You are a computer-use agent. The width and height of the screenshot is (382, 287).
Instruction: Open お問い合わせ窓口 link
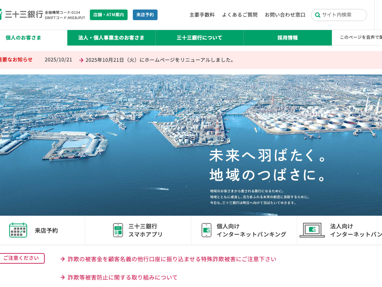click(285, 15)
